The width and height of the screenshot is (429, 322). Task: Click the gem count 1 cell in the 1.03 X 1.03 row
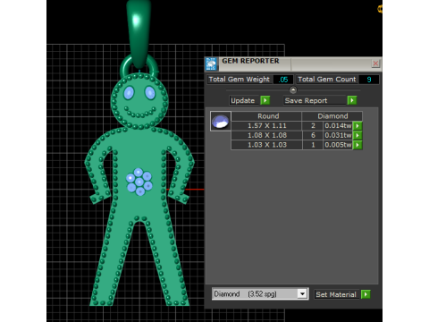click(x=313, y=145)
